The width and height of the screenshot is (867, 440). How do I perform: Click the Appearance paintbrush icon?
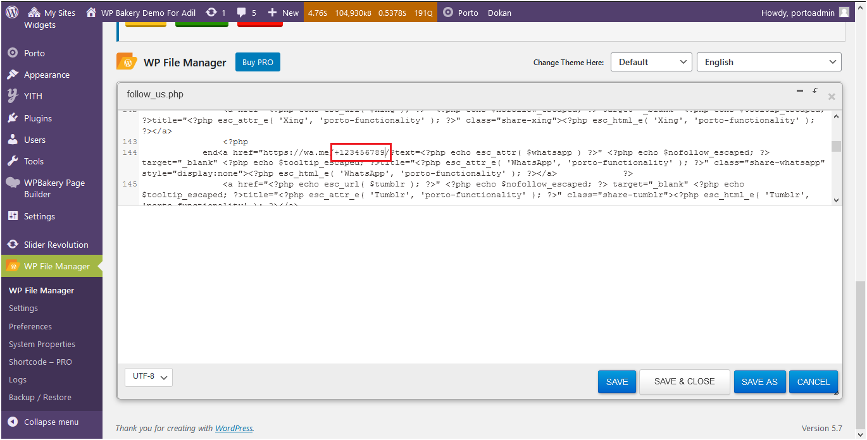[13, 75]
